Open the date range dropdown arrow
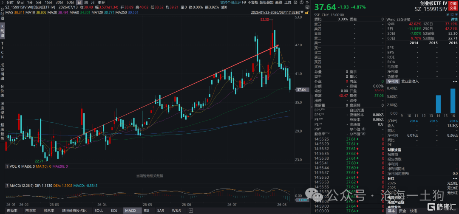Screen dimensions: 459x214 pyautogui.click(x=302, y=12)
